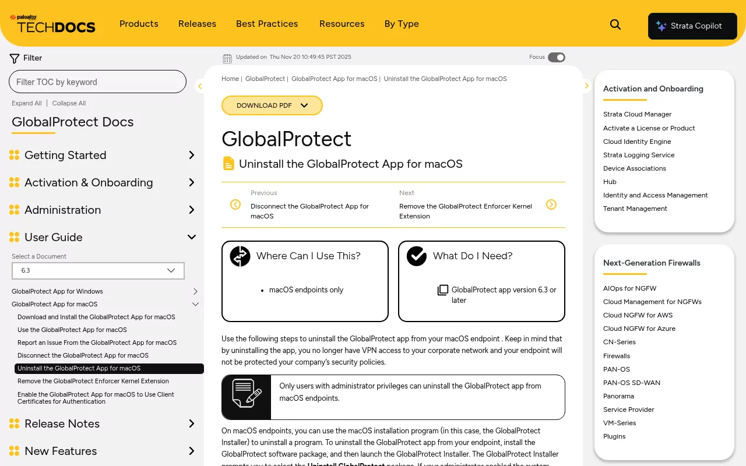
Task: Go to previous topic arrow icon
Action: coord(235,204)
